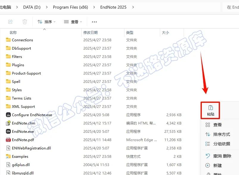Click the type cell 快捷方式
Viewport: 239px width, 175px height.
[x=133, y=156]
